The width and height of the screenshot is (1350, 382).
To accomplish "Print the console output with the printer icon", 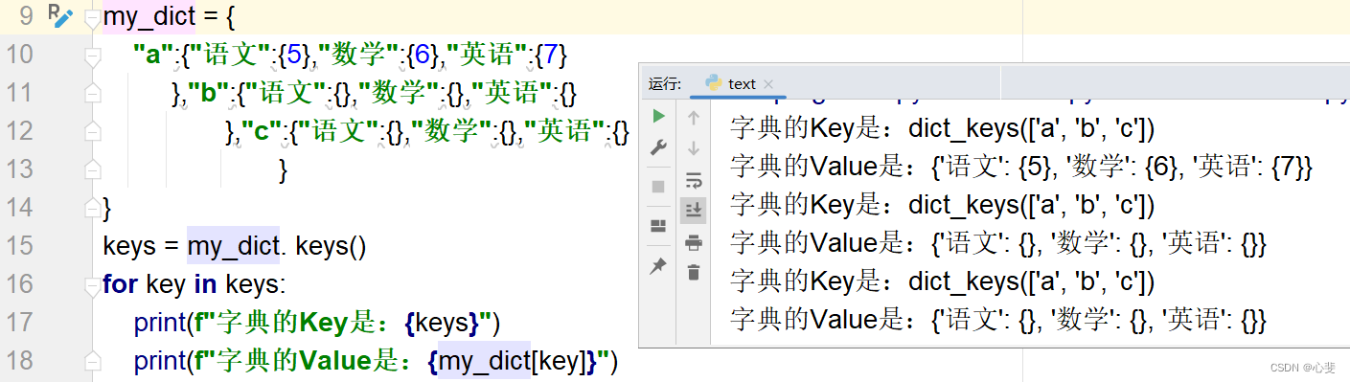I will point(694,242).
